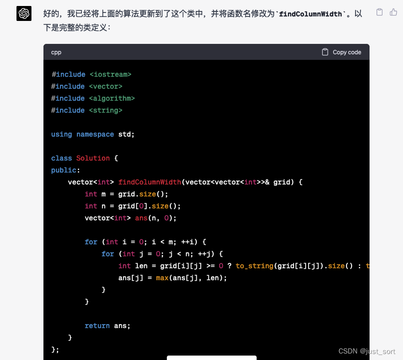Click the #include <iostream> directive
This screenshot has width=403, height=360.
(91, 74)
